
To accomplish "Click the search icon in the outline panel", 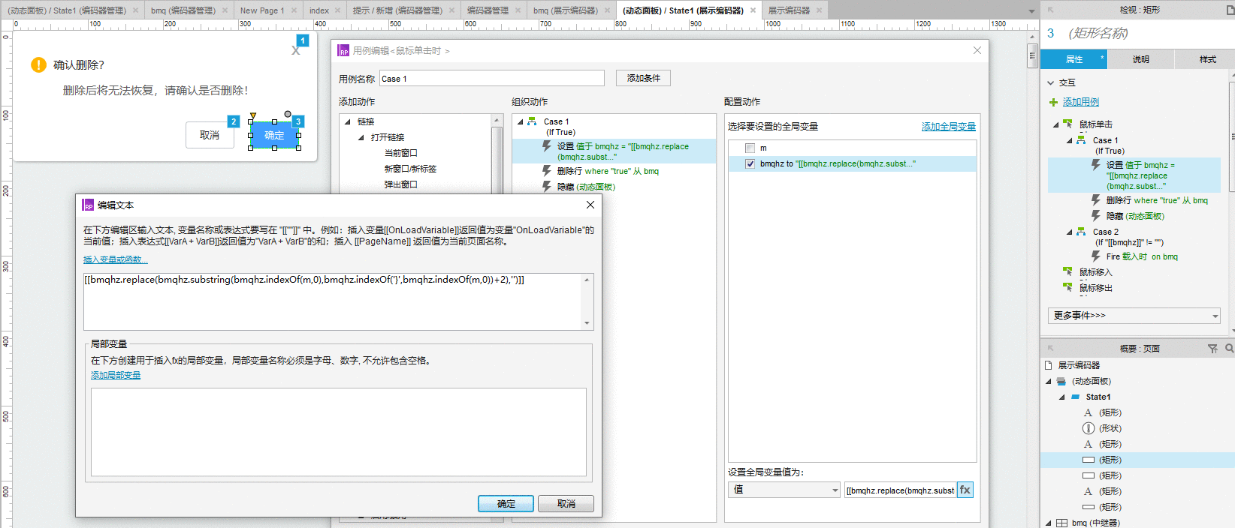I will click(1229, 349).
